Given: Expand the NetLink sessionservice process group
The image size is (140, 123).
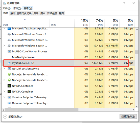Looking at the screenshot, I should coord(4,68).
